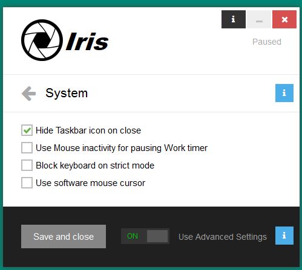302x270 pixels.
Task: Open System section info button
Action: (284, 93)
